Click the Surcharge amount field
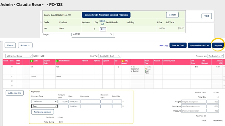Image resolution: width=225 pixels, height=126 pixels. coord(213,106)
